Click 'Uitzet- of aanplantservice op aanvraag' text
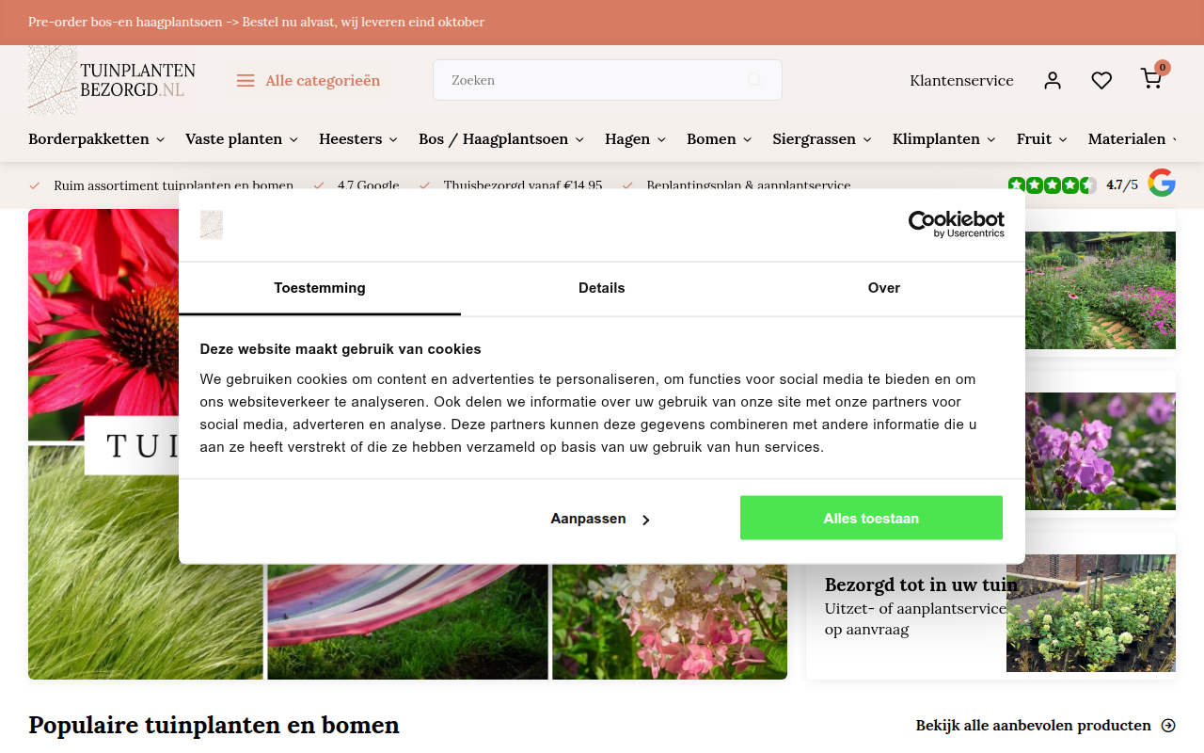 tap(915, 619)
